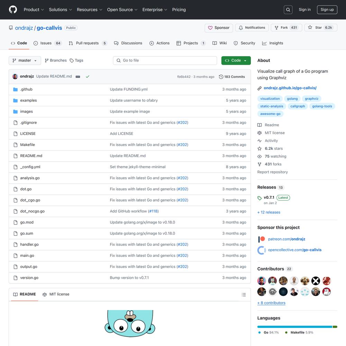This screenshot has height=346, width=346.
Task: Click the MIT license scale icon in About
Action: coord(259,133)
